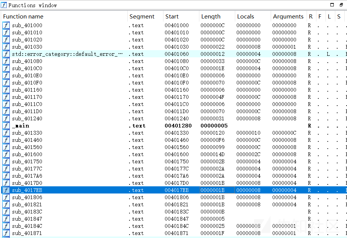Screen dimensions: 347x238
Task: Click start address 00401600
Action: [x=177, y=155]
